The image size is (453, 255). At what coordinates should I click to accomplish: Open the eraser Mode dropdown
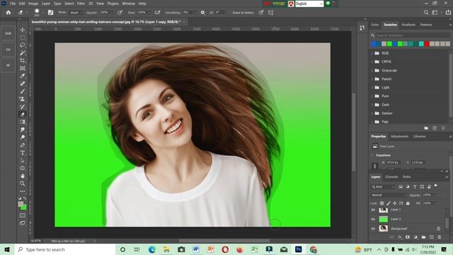tap(76, 13)
